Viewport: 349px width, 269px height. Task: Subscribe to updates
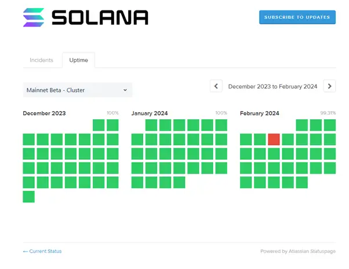(297, 17)
